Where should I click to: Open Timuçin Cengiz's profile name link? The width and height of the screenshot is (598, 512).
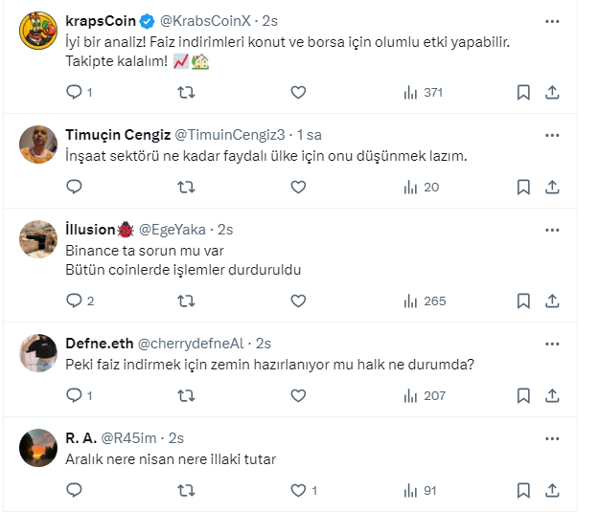point(119,133)
